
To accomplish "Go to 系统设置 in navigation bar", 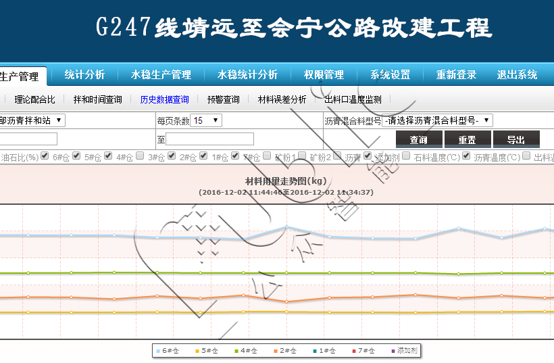I will tap(390, 75).
